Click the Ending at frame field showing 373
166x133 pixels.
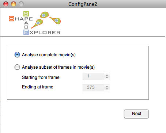pos(93,88)
